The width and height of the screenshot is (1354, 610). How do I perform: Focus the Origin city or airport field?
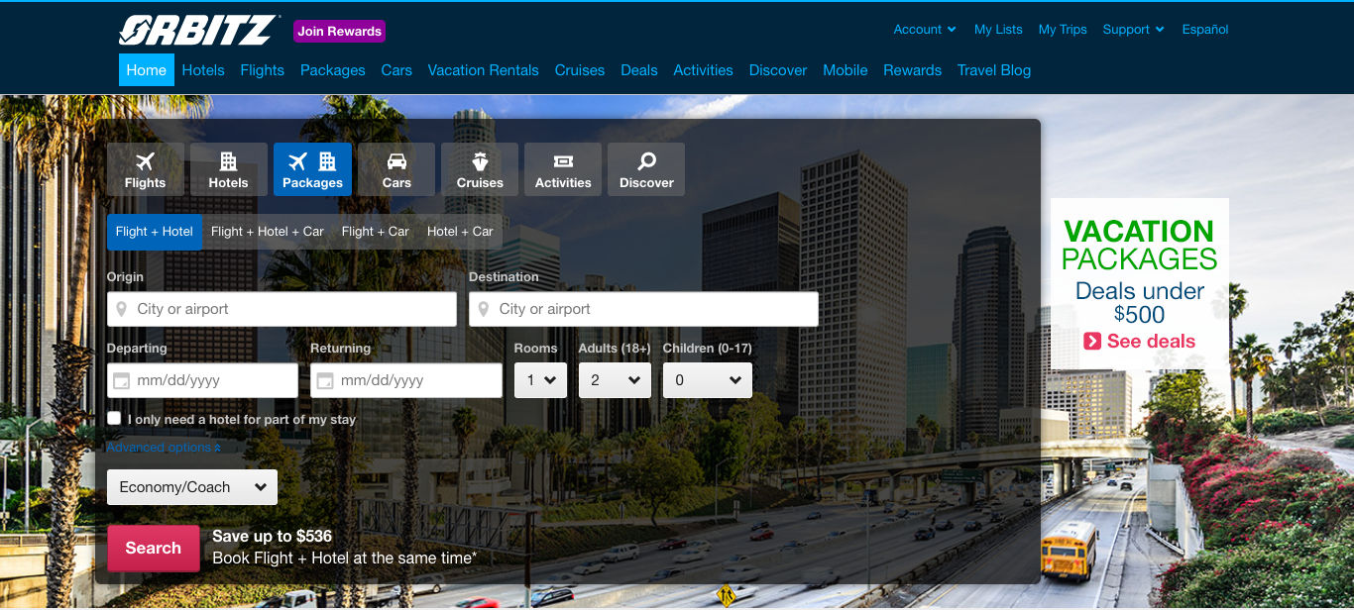tap(282, 309)
